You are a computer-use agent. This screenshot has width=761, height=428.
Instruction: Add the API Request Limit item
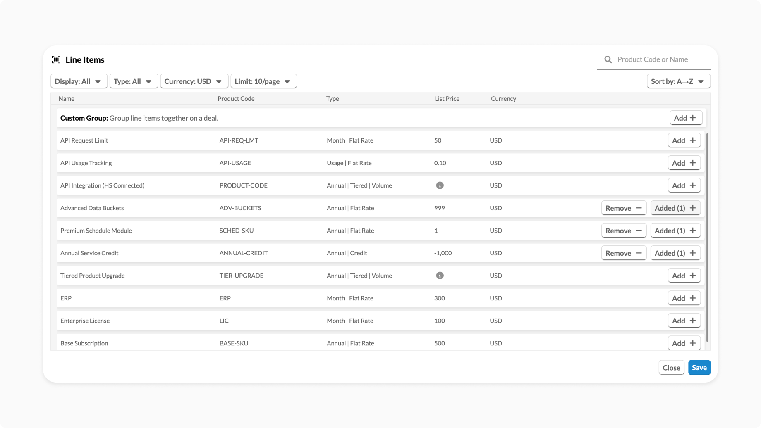684,140
